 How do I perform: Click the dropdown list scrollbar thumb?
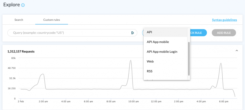click(x=189, y=59)
